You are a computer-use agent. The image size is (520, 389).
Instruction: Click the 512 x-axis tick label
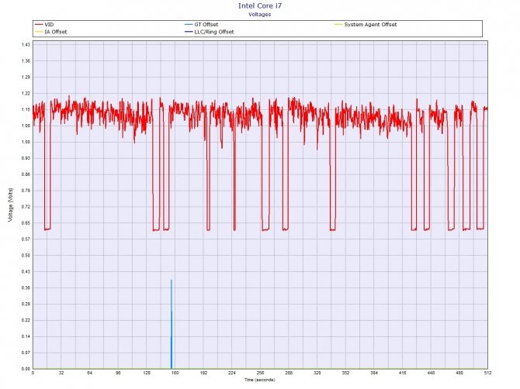point(487,373)
